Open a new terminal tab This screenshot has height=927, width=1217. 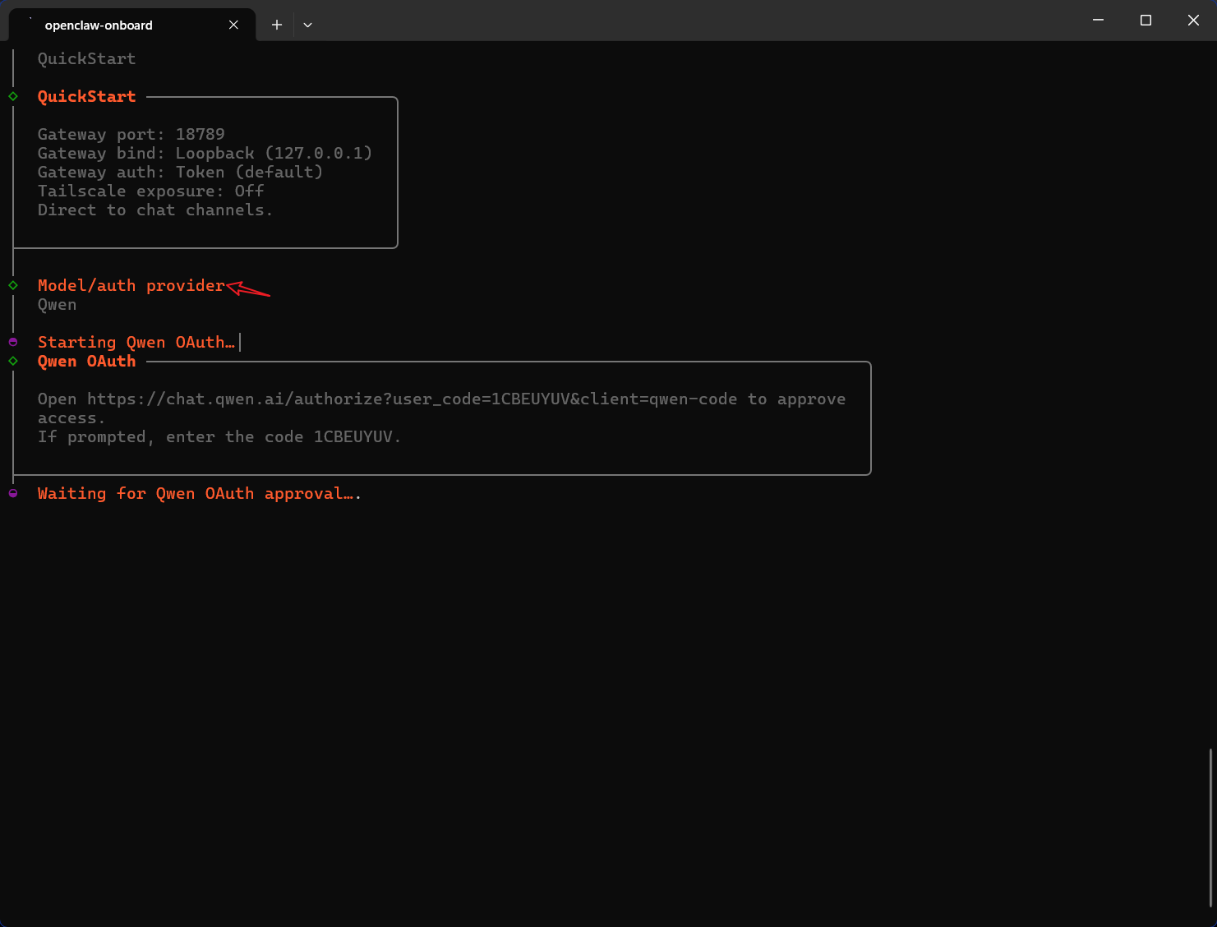(277, 25)
